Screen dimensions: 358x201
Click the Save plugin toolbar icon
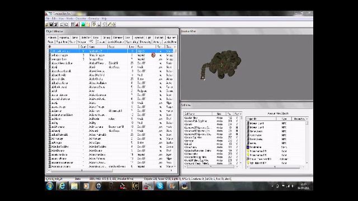tap(51, 25)
